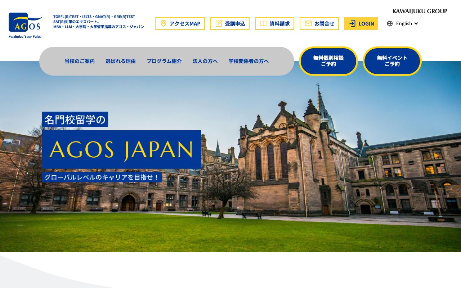Click the AGOS logo
Image resolution: width=461 pixels, height=288 pixels.
[x=25, y=25]
